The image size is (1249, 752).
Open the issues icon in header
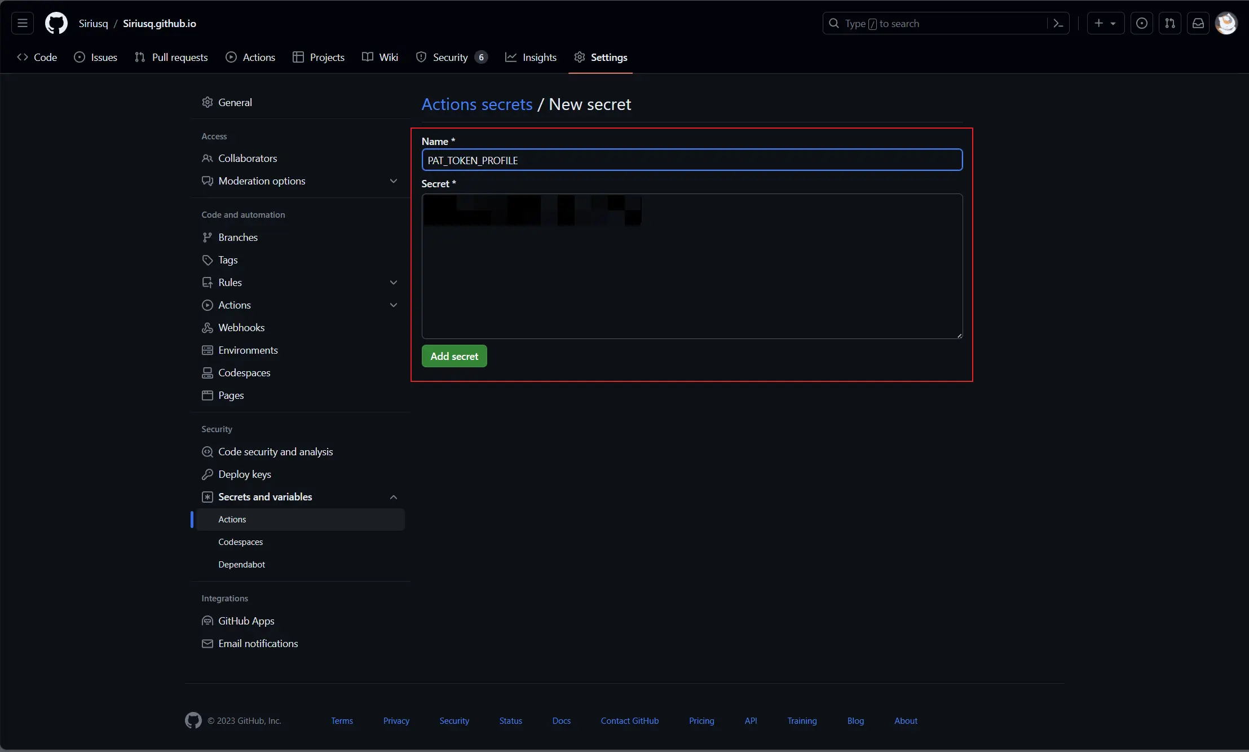coord(1142,24)
